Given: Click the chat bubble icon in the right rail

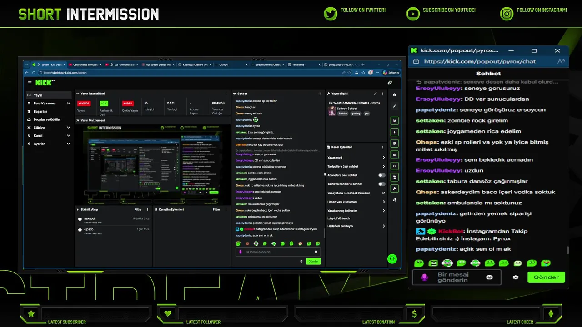Looking at the screenshot, I should click(394, 154).
